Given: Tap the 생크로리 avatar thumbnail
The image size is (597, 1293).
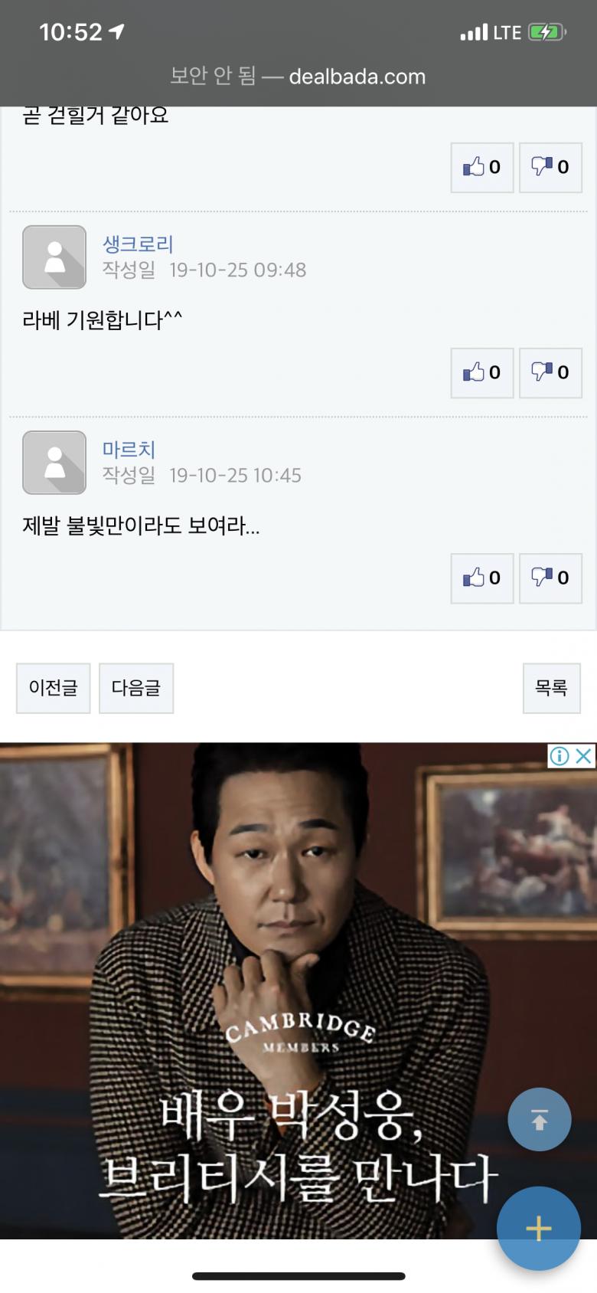Looking at the screenshot, I should (x=54, y=257).
